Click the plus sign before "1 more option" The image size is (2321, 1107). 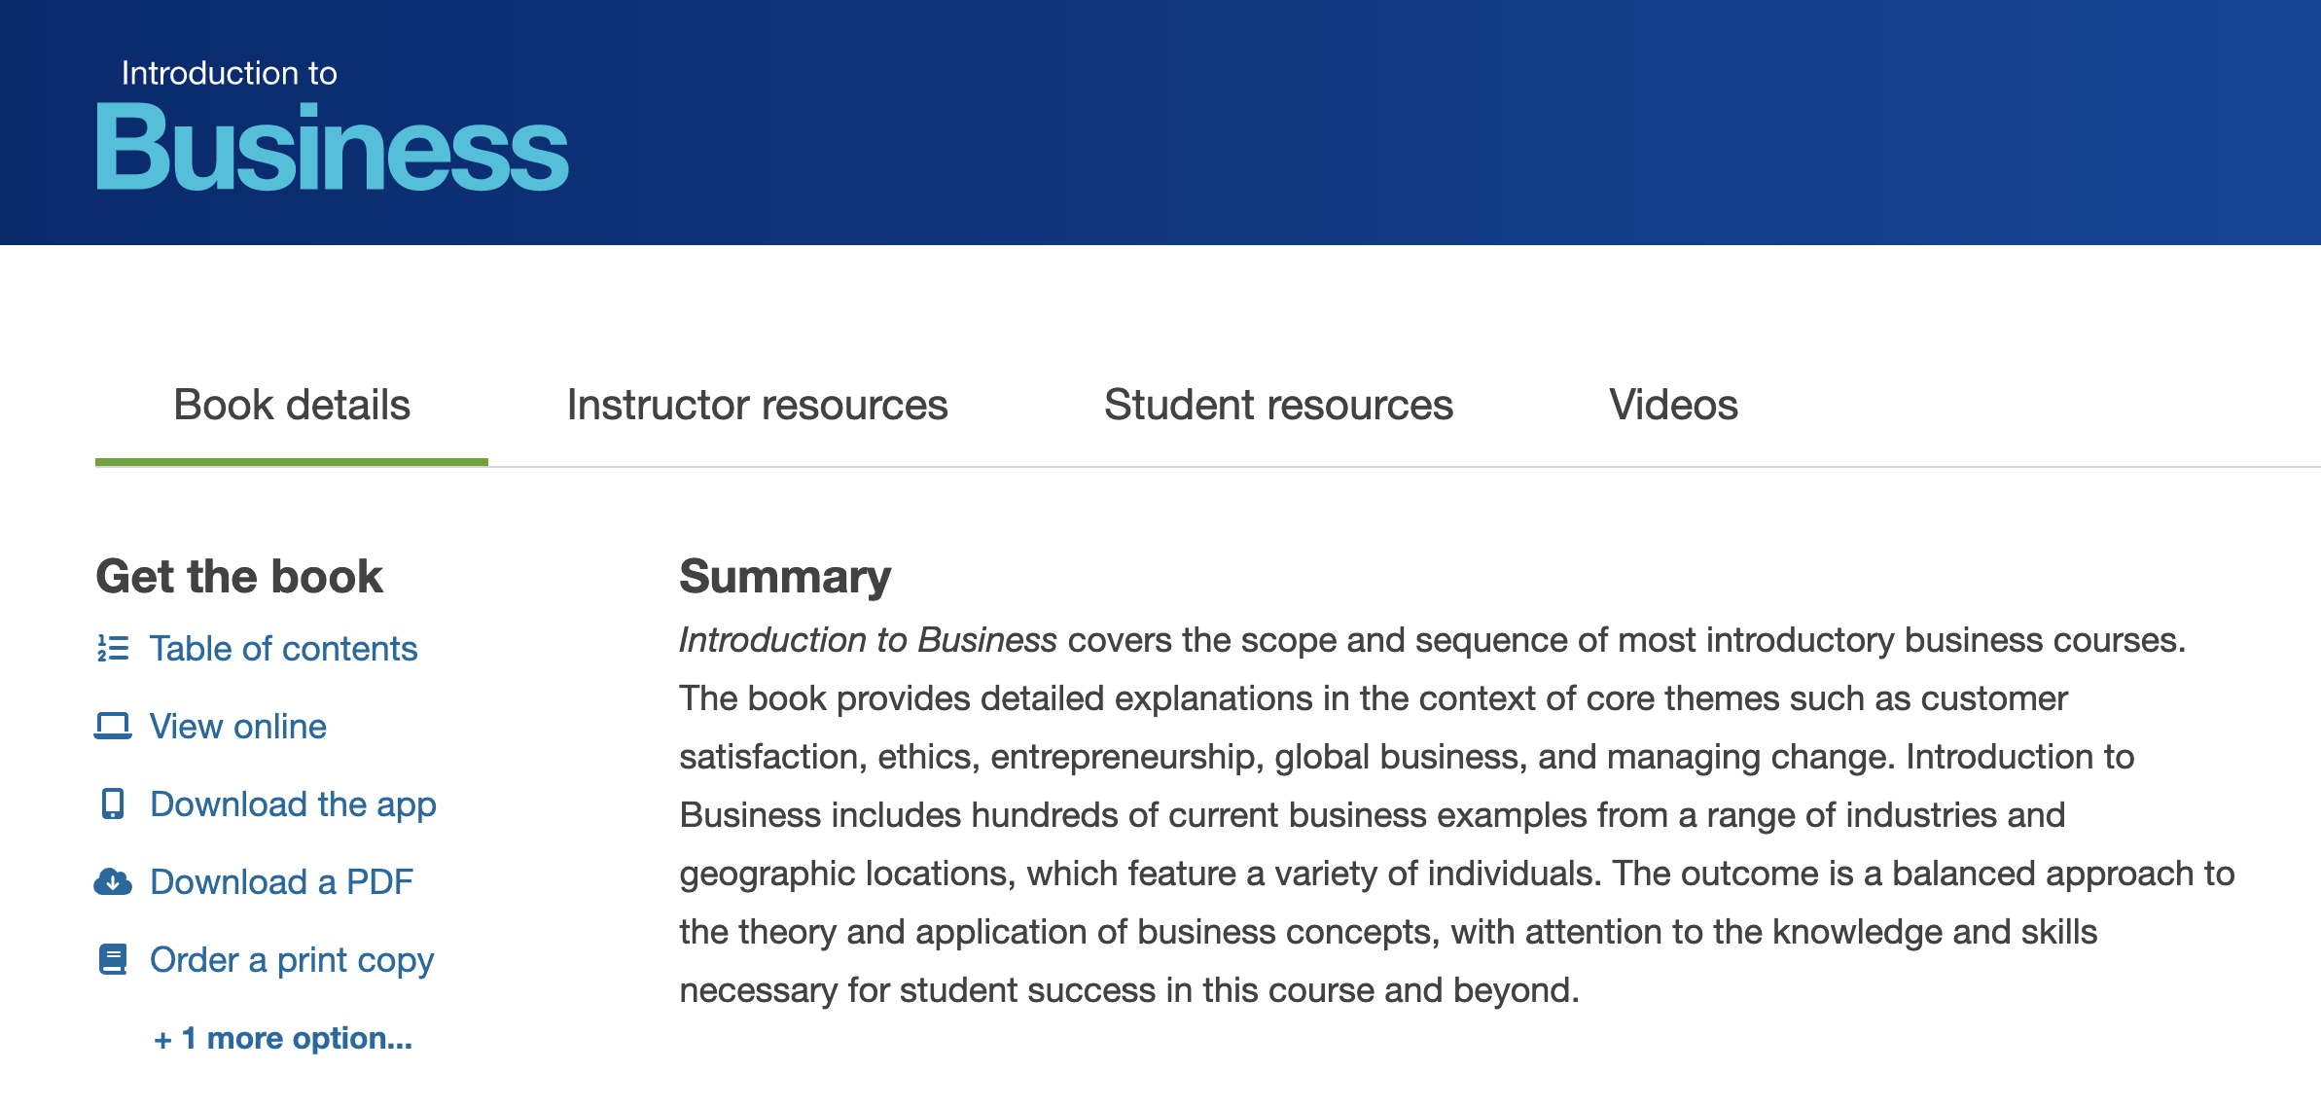pyautogui.click(x=162, y=1040)
